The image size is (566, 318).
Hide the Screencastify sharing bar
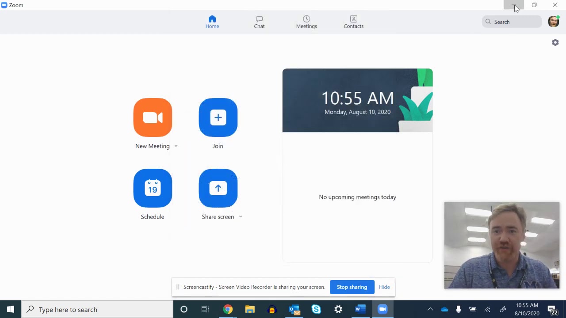(384, 287)
